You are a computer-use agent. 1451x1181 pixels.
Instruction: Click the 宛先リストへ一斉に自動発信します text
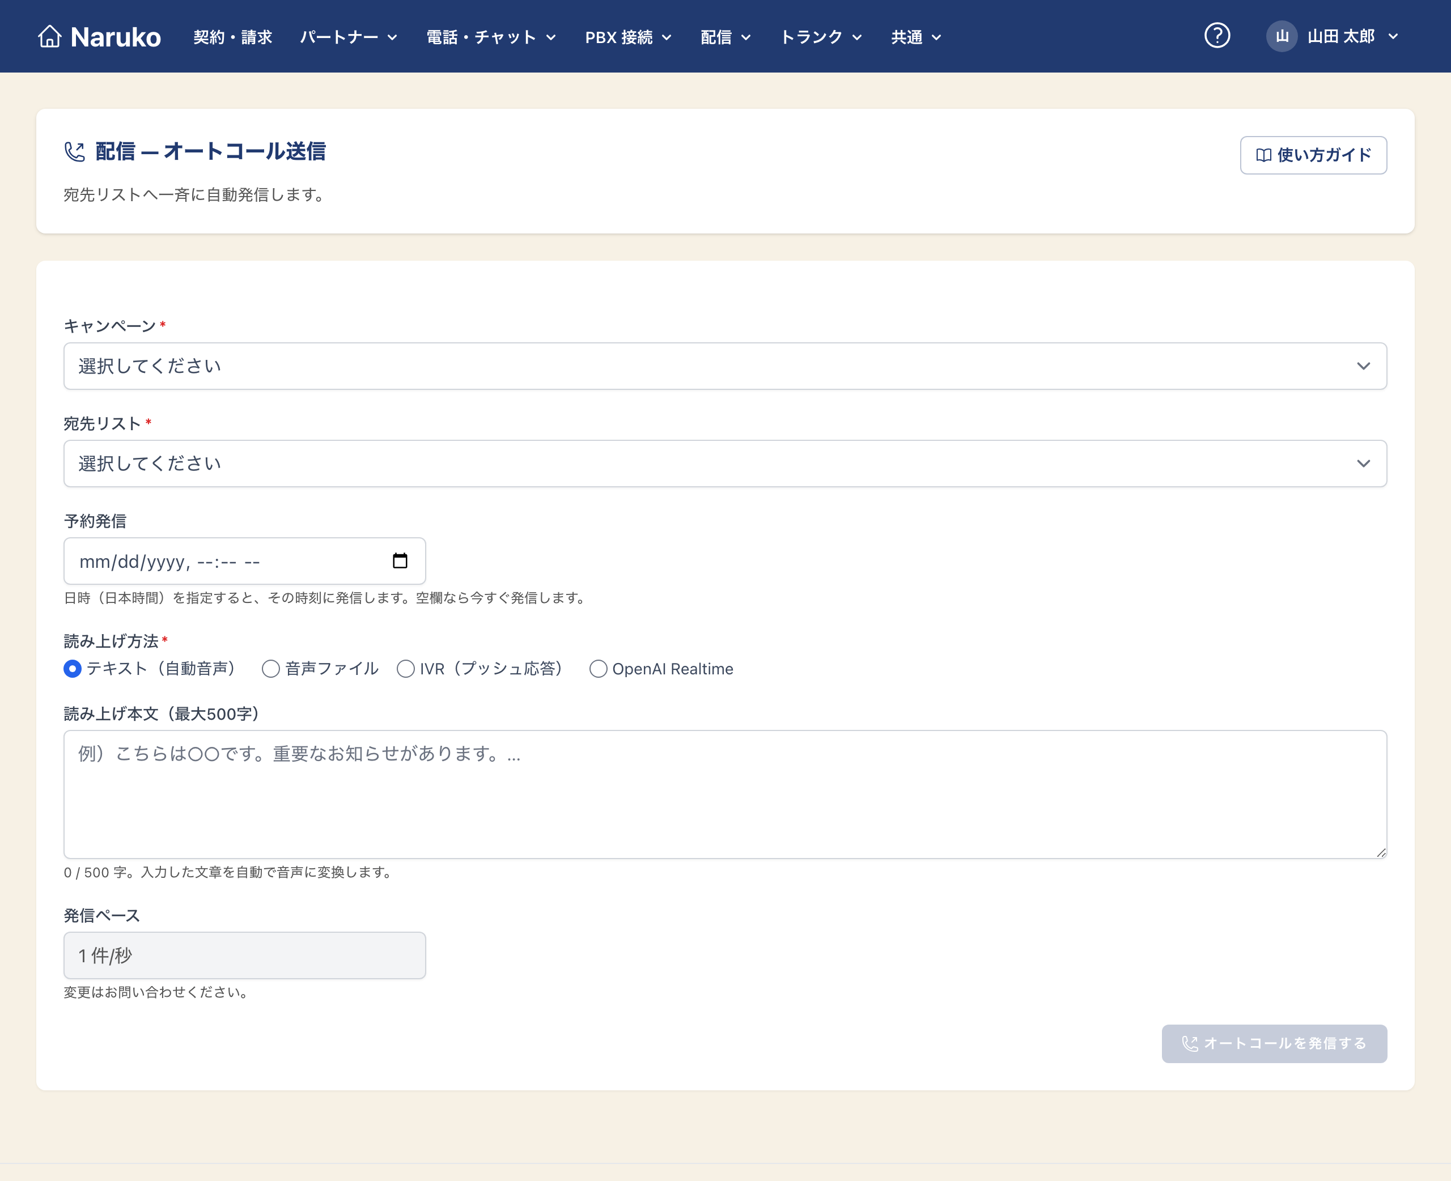tap(194, 194)
